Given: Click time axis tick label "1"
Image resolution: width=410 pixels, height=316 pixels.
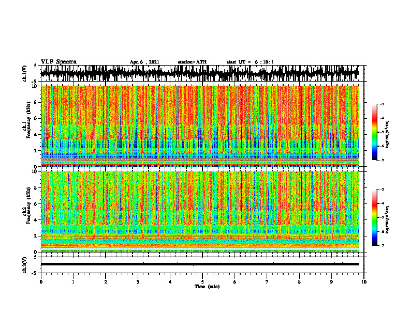Looking at the screenshot, I should (x=73, y=282).
